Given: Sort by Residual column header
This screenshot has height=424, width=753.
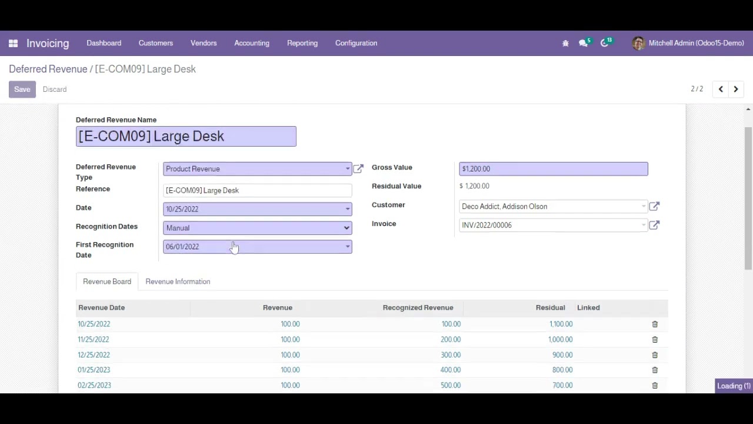Looking at the screenshot, I should pos(551,307).
